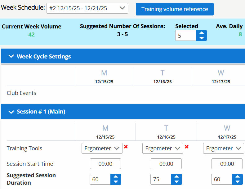Edit Monday's session start time field
The height and width of the screenshot is (189, 245).
point(105,164)
